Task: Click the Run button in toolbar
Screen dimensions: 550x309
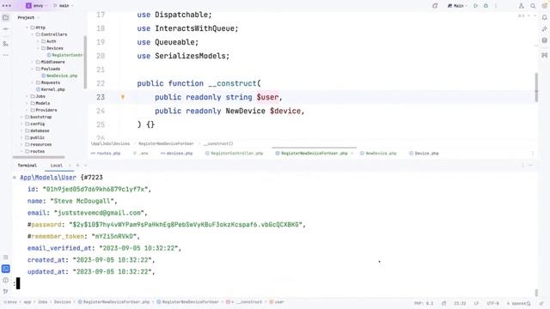Action: 475,6
